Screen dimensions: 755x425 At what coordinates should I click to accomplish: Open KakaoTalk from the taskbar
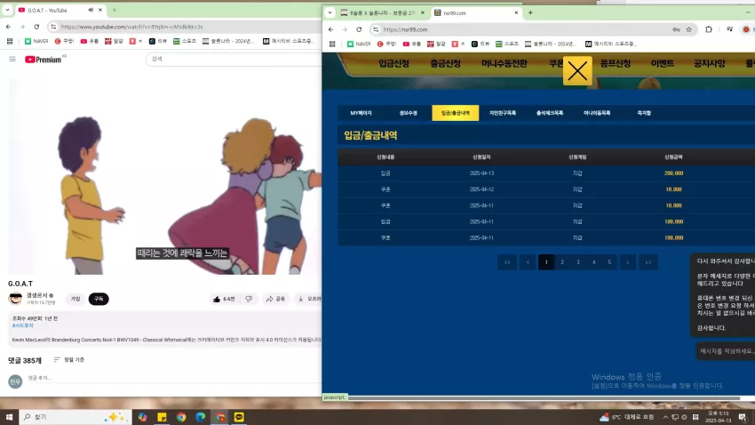coord(239,417)
